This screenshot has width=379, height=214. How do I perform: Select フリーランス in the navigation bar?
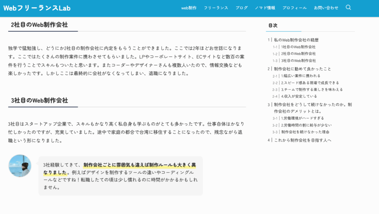[x=216, y=8]
